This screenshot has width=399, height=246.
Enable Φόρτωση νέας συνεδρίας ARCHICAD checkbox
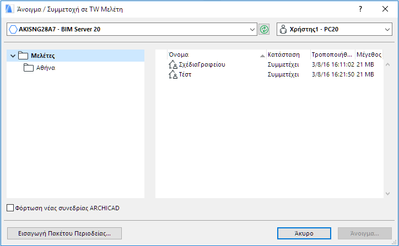coord(10,208)
